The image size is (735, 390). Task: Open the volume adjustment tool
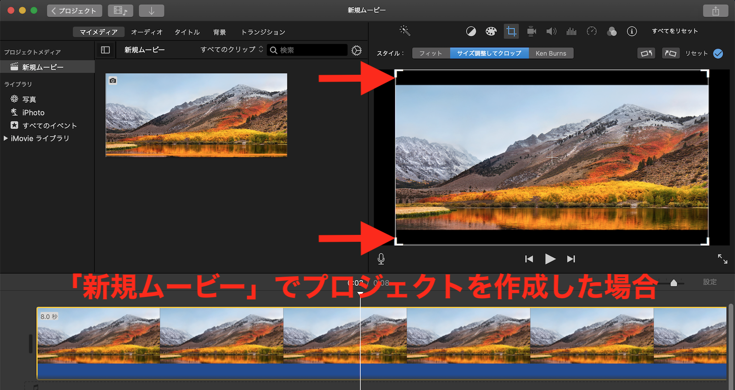click(x=551, y=31)
